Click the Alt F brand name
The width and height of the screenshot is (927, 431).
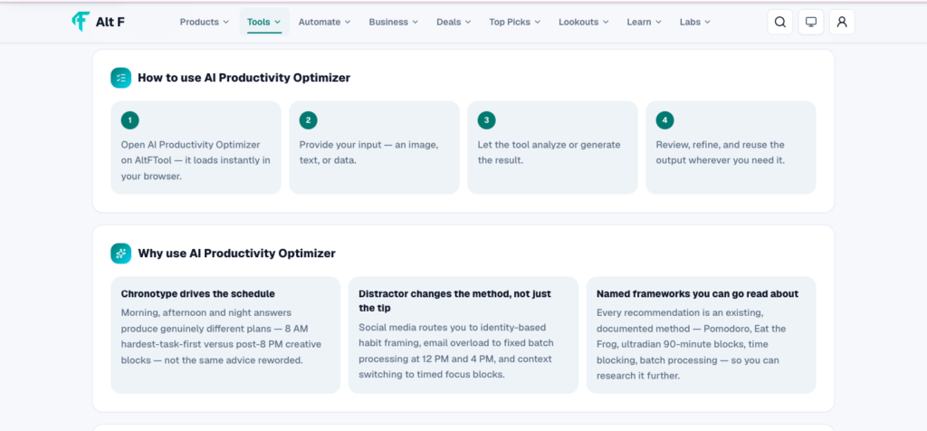[110, 22]
